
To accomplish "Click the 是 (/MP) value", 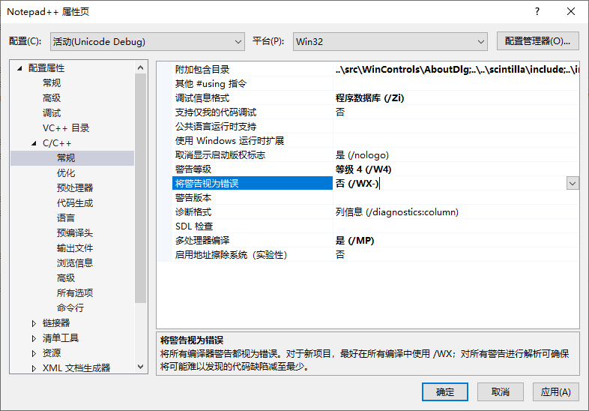I will [x=354, y=241].
